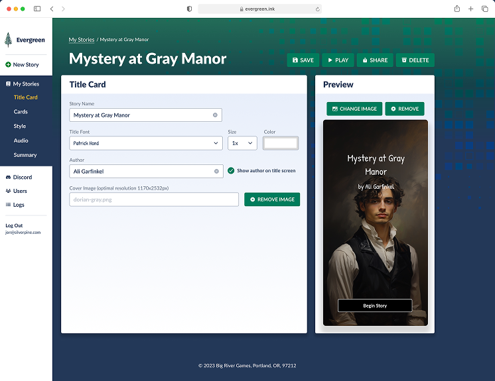Click the Users people icon
The image size is (495, 381).
(8, 191)
